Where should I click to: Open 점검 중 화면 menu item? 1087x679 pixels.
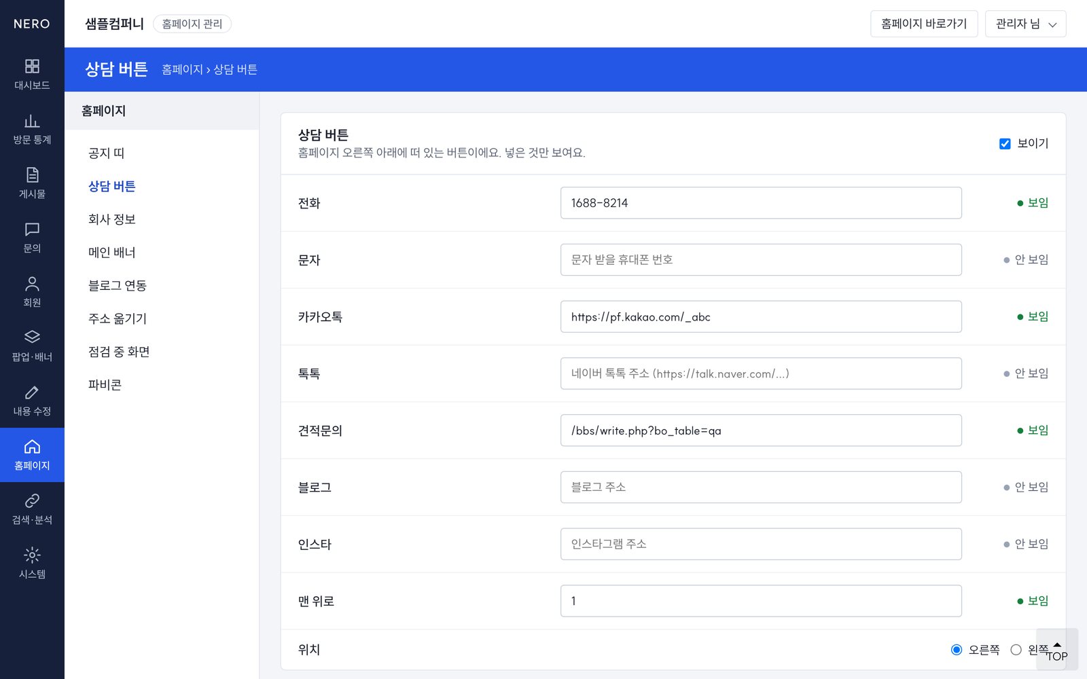point(119,352)
